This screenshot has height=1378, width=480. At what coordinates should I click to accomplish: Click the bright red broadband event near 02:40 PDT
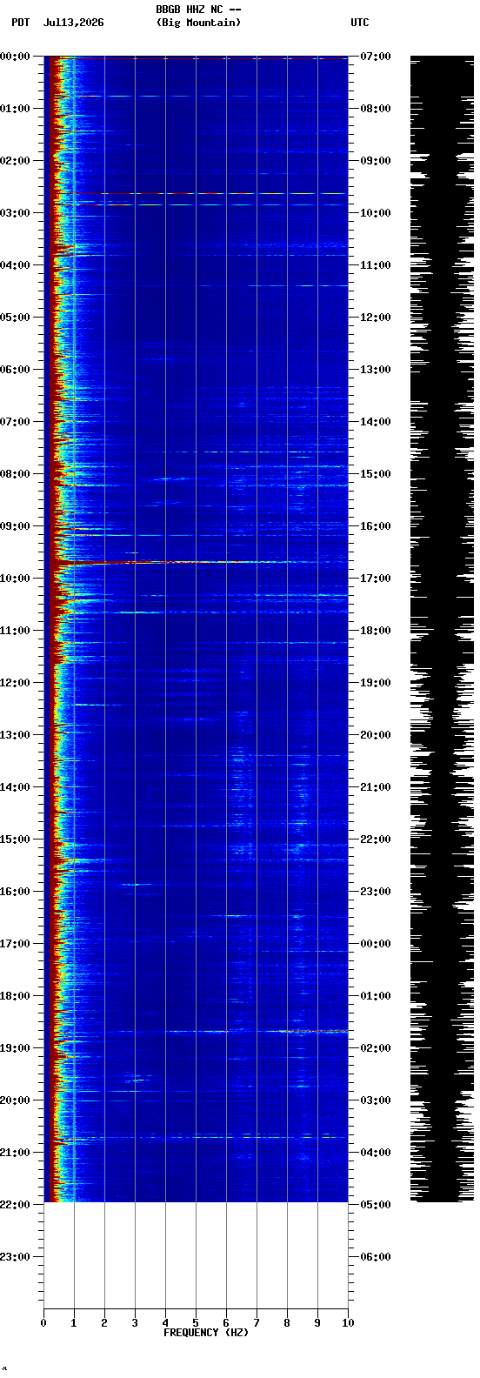tap(197, 194)
